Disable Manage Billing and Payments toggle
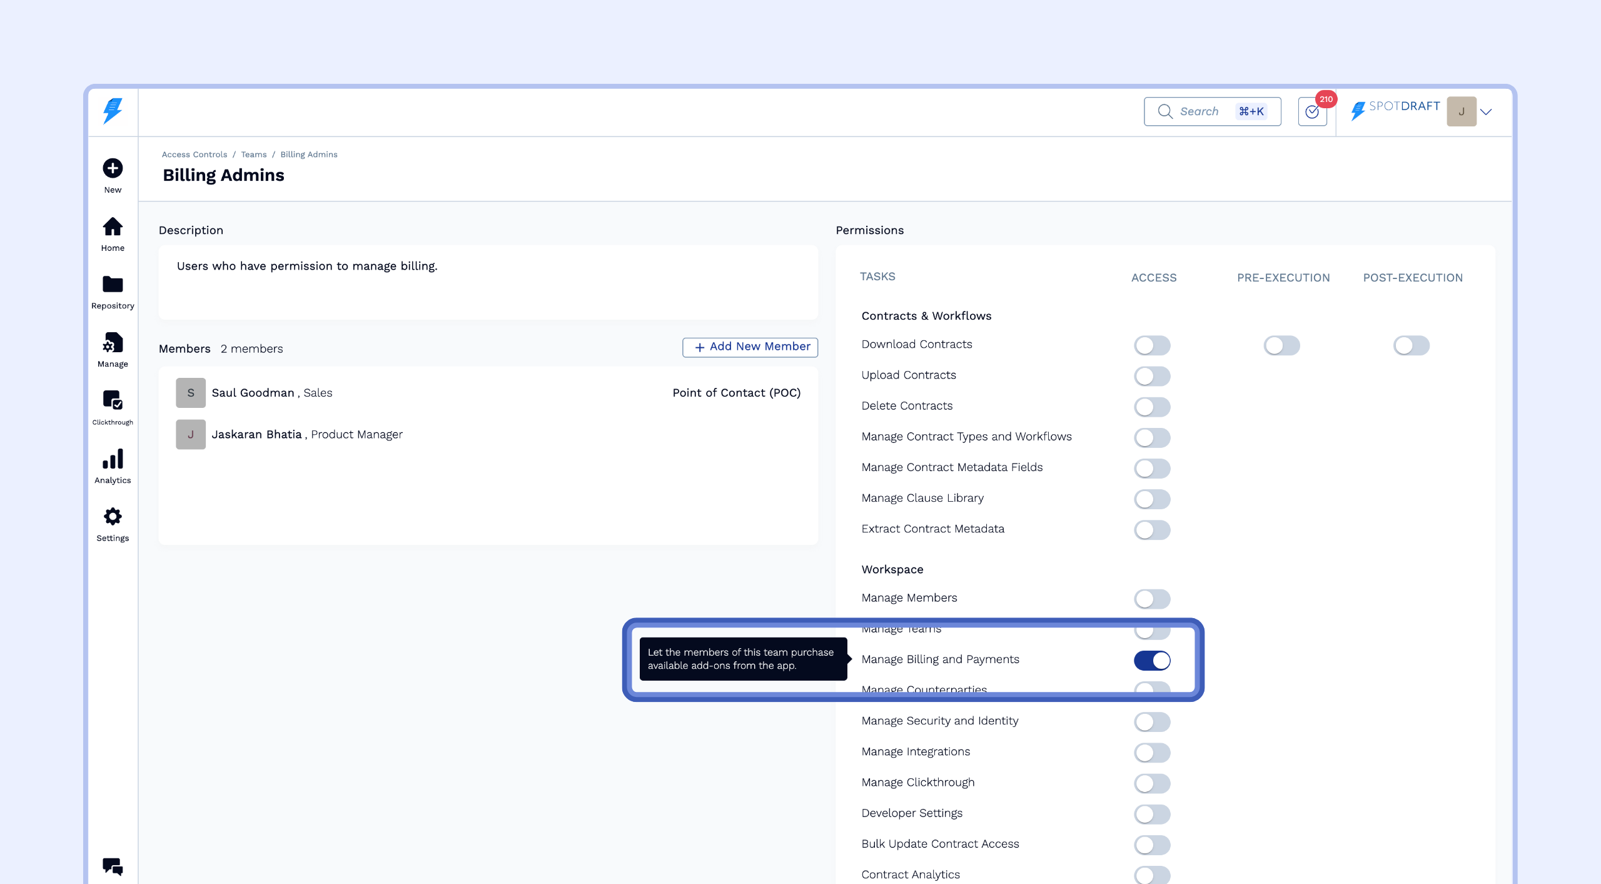 tap(1152, 660)
